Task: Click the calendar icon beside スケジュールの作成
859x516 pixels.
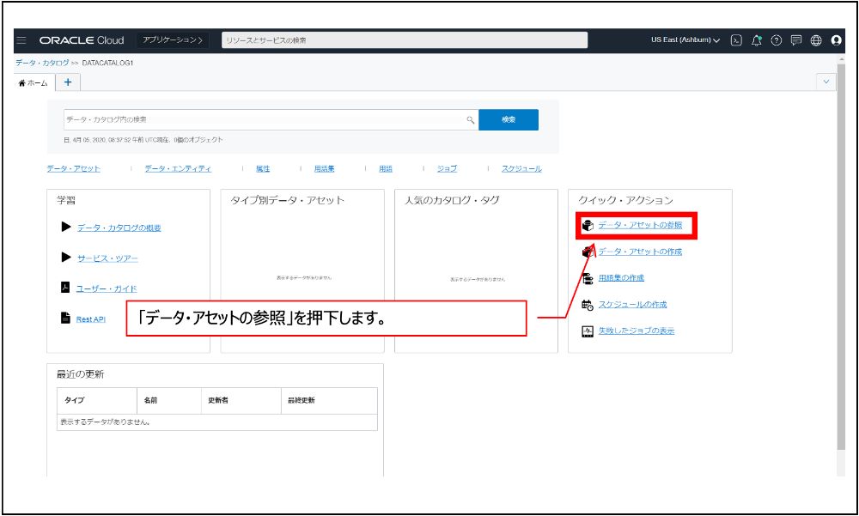Action: pyautogui.click(x=588, y=305)
